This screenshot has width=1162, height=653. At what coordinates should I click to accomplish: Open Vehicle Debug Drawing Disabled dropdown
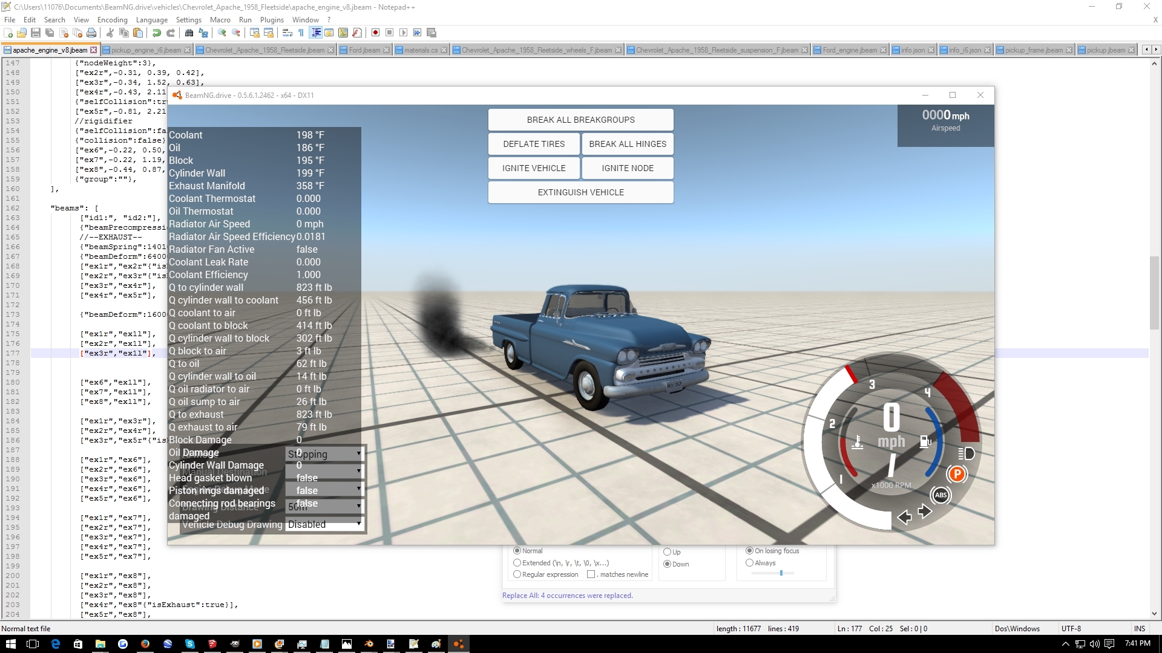click(324, 525)
